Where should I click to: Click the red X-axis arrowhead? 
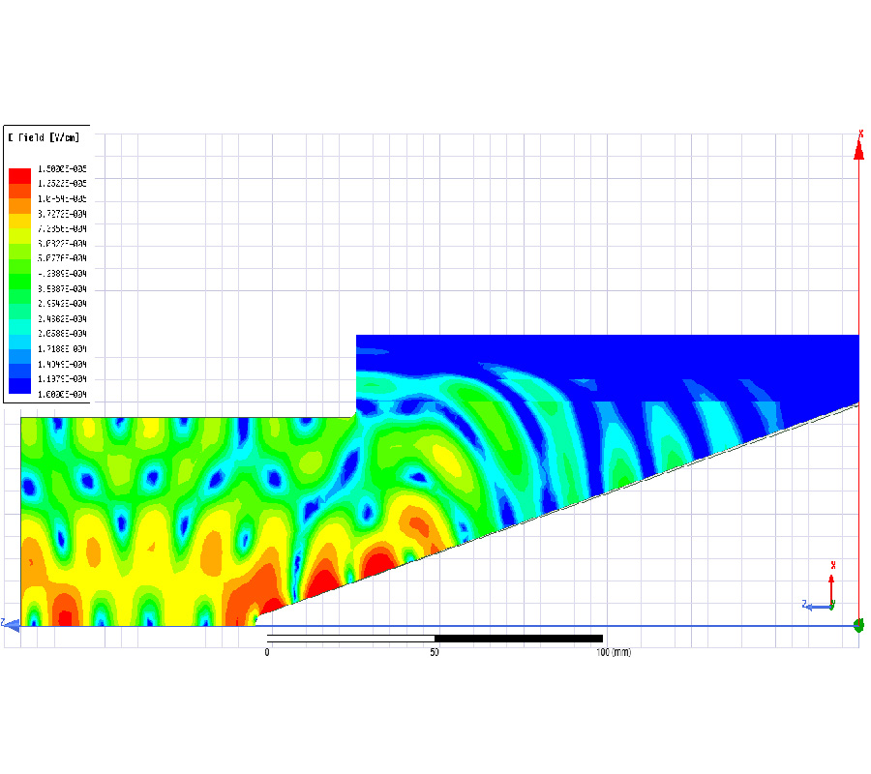pyautogui.click(x=858, y=149)
